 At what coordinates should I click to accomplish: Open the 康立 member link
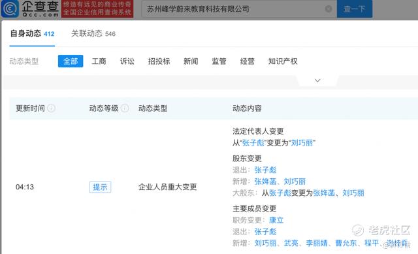(276, 220)
